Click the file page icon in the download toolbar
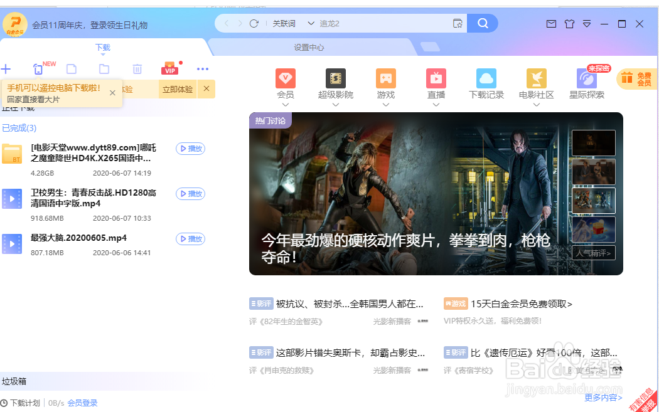 (72, 69)
